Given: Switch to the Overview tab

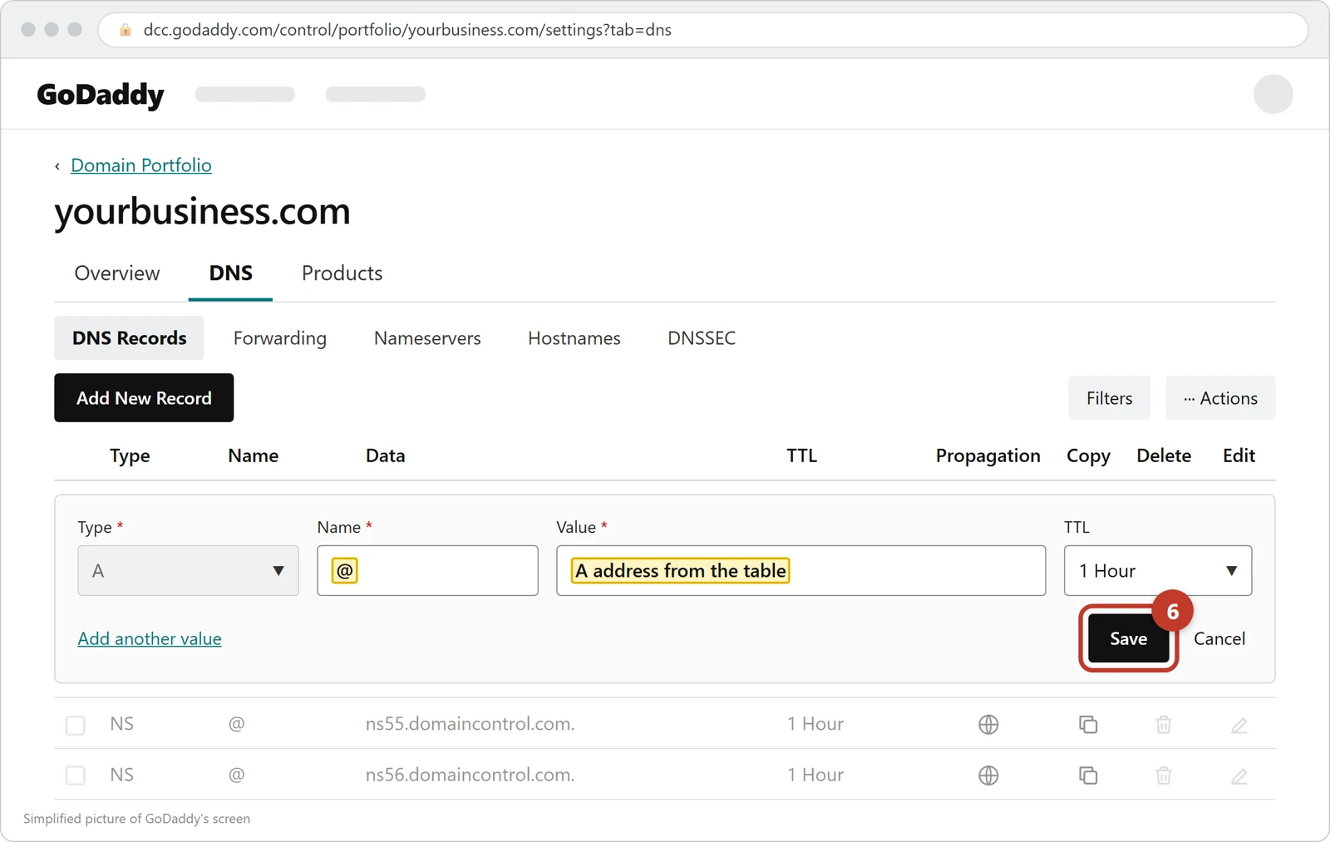Looking at the screenshot, I should click(x=117, y=273).
